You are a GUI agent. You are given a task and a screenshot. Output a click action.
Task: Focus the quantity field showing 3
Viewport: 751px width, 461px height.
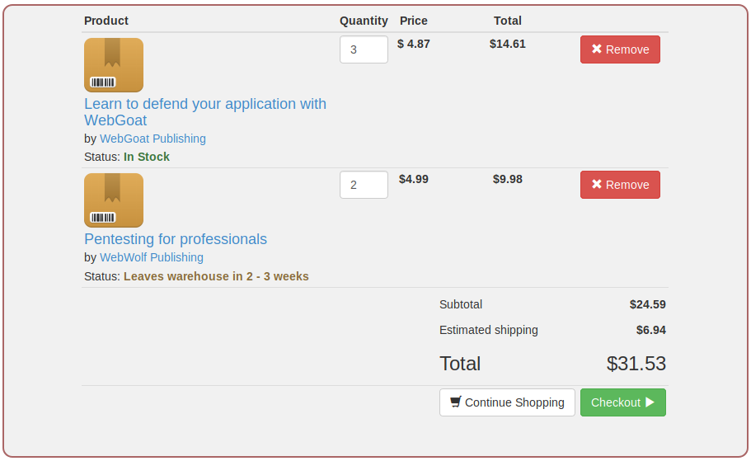(x=364, y=49)
